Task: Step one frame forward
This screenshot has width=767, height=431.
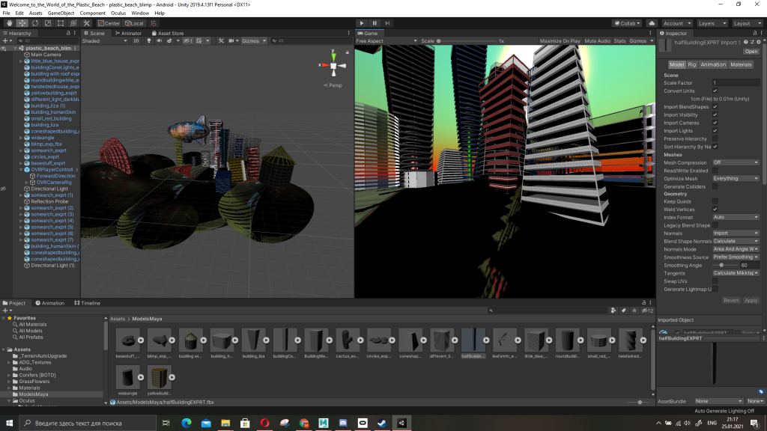Action: tap(387, 23)
